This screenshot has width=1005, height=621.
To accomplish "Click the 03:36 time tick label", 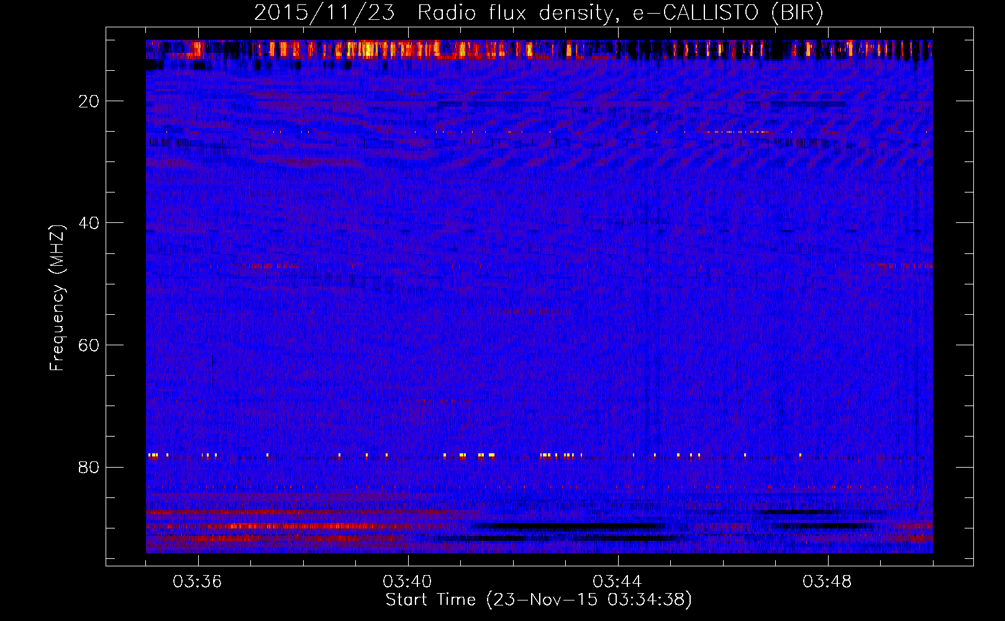I will [x=198, y=582].
